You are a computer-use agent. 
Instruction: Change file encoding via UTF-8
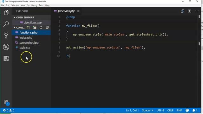pos(160,111)
